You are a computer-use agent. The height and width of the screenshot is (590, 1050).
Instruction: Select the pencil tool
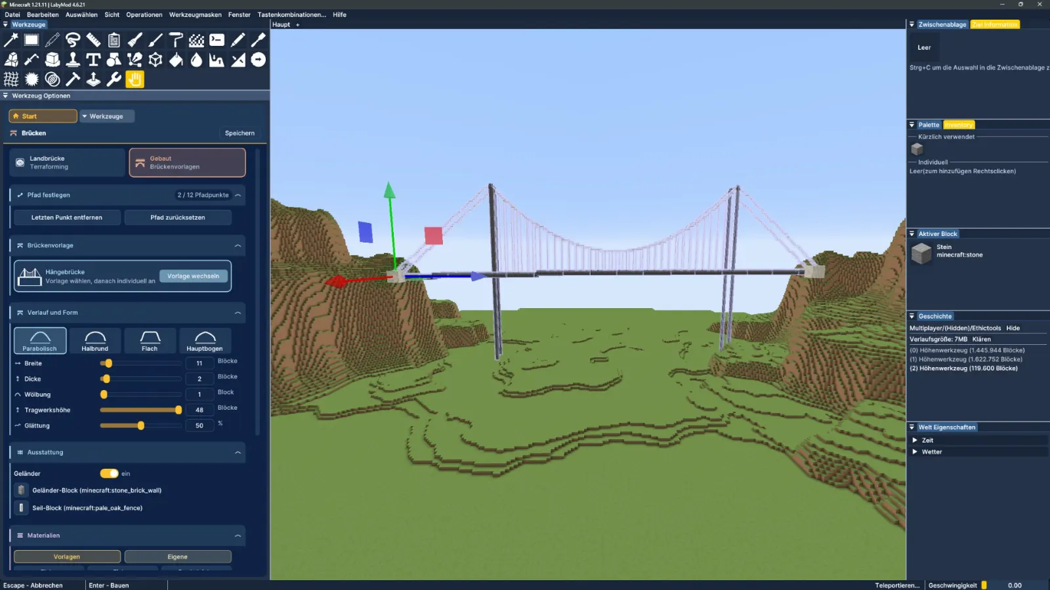pos(238,40)
